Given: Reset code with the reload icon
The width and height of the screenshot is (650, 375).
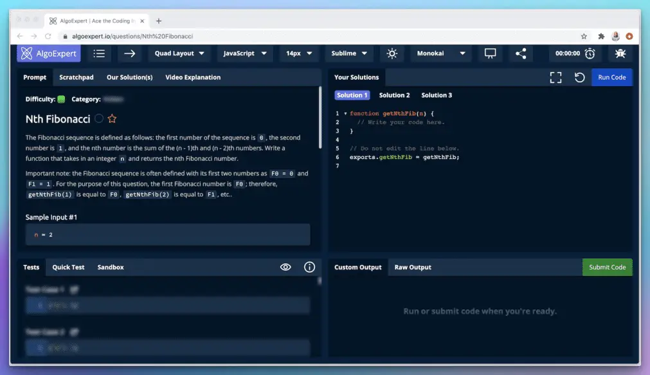Looking at the screenshot, I should pyautogui.click(x=579, y=77).
